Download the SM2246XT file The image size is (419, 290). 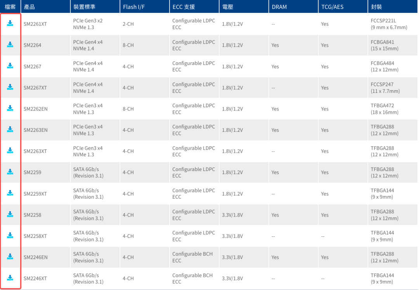[x=10, y=278]
